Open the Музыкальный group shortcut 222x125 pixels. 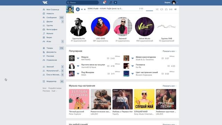click(x=53, y=70)
